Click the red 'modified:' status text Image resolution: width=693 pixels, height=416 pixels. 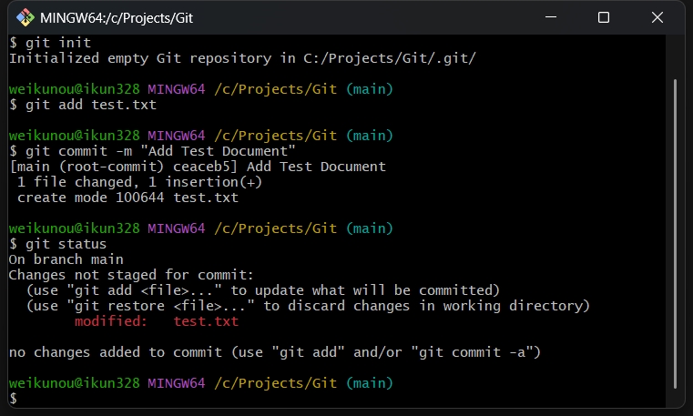[110, 321]
